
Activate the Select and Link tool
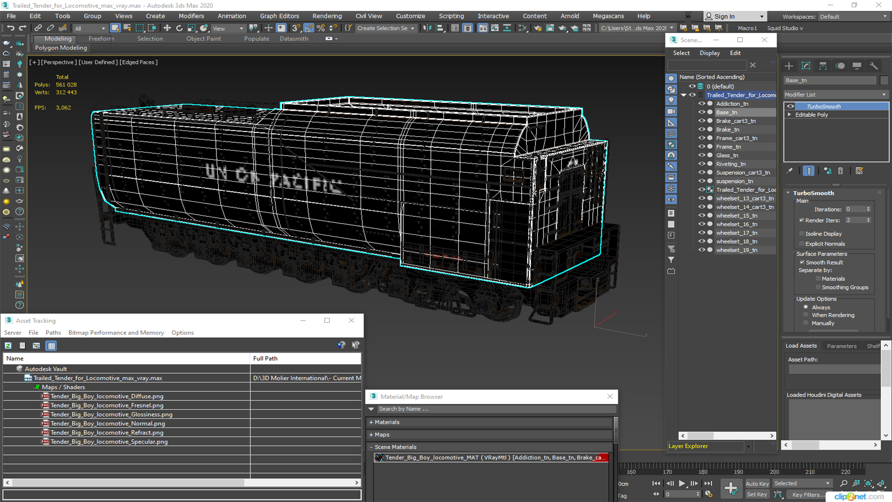click(x=38, y=28)
